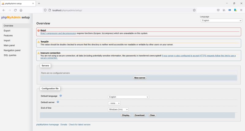This screenshot has height=131, width=245.
Task: Click the Configuration file section label
Action: click(50, 89)
